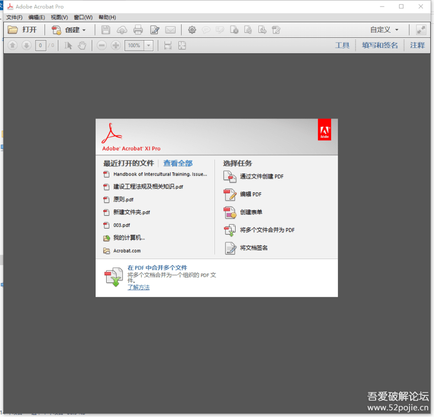Viewport: 434px width, 417px height.
Task: Go to the previous page with the up arrow
Action: (12, 46)
